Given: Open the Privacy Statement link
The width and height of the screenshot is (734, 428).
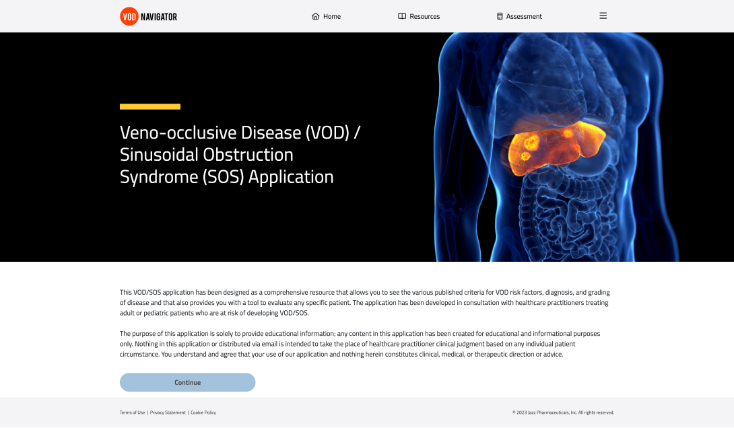Looking at the screenshot, I should 168,413.
